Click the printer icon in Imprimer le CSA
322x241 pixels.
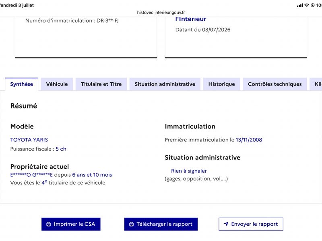(x=49, y=224)
